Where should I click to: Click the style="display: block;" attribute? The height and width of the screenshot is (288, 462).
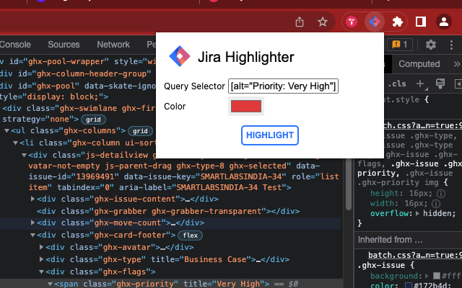point(51,96)
